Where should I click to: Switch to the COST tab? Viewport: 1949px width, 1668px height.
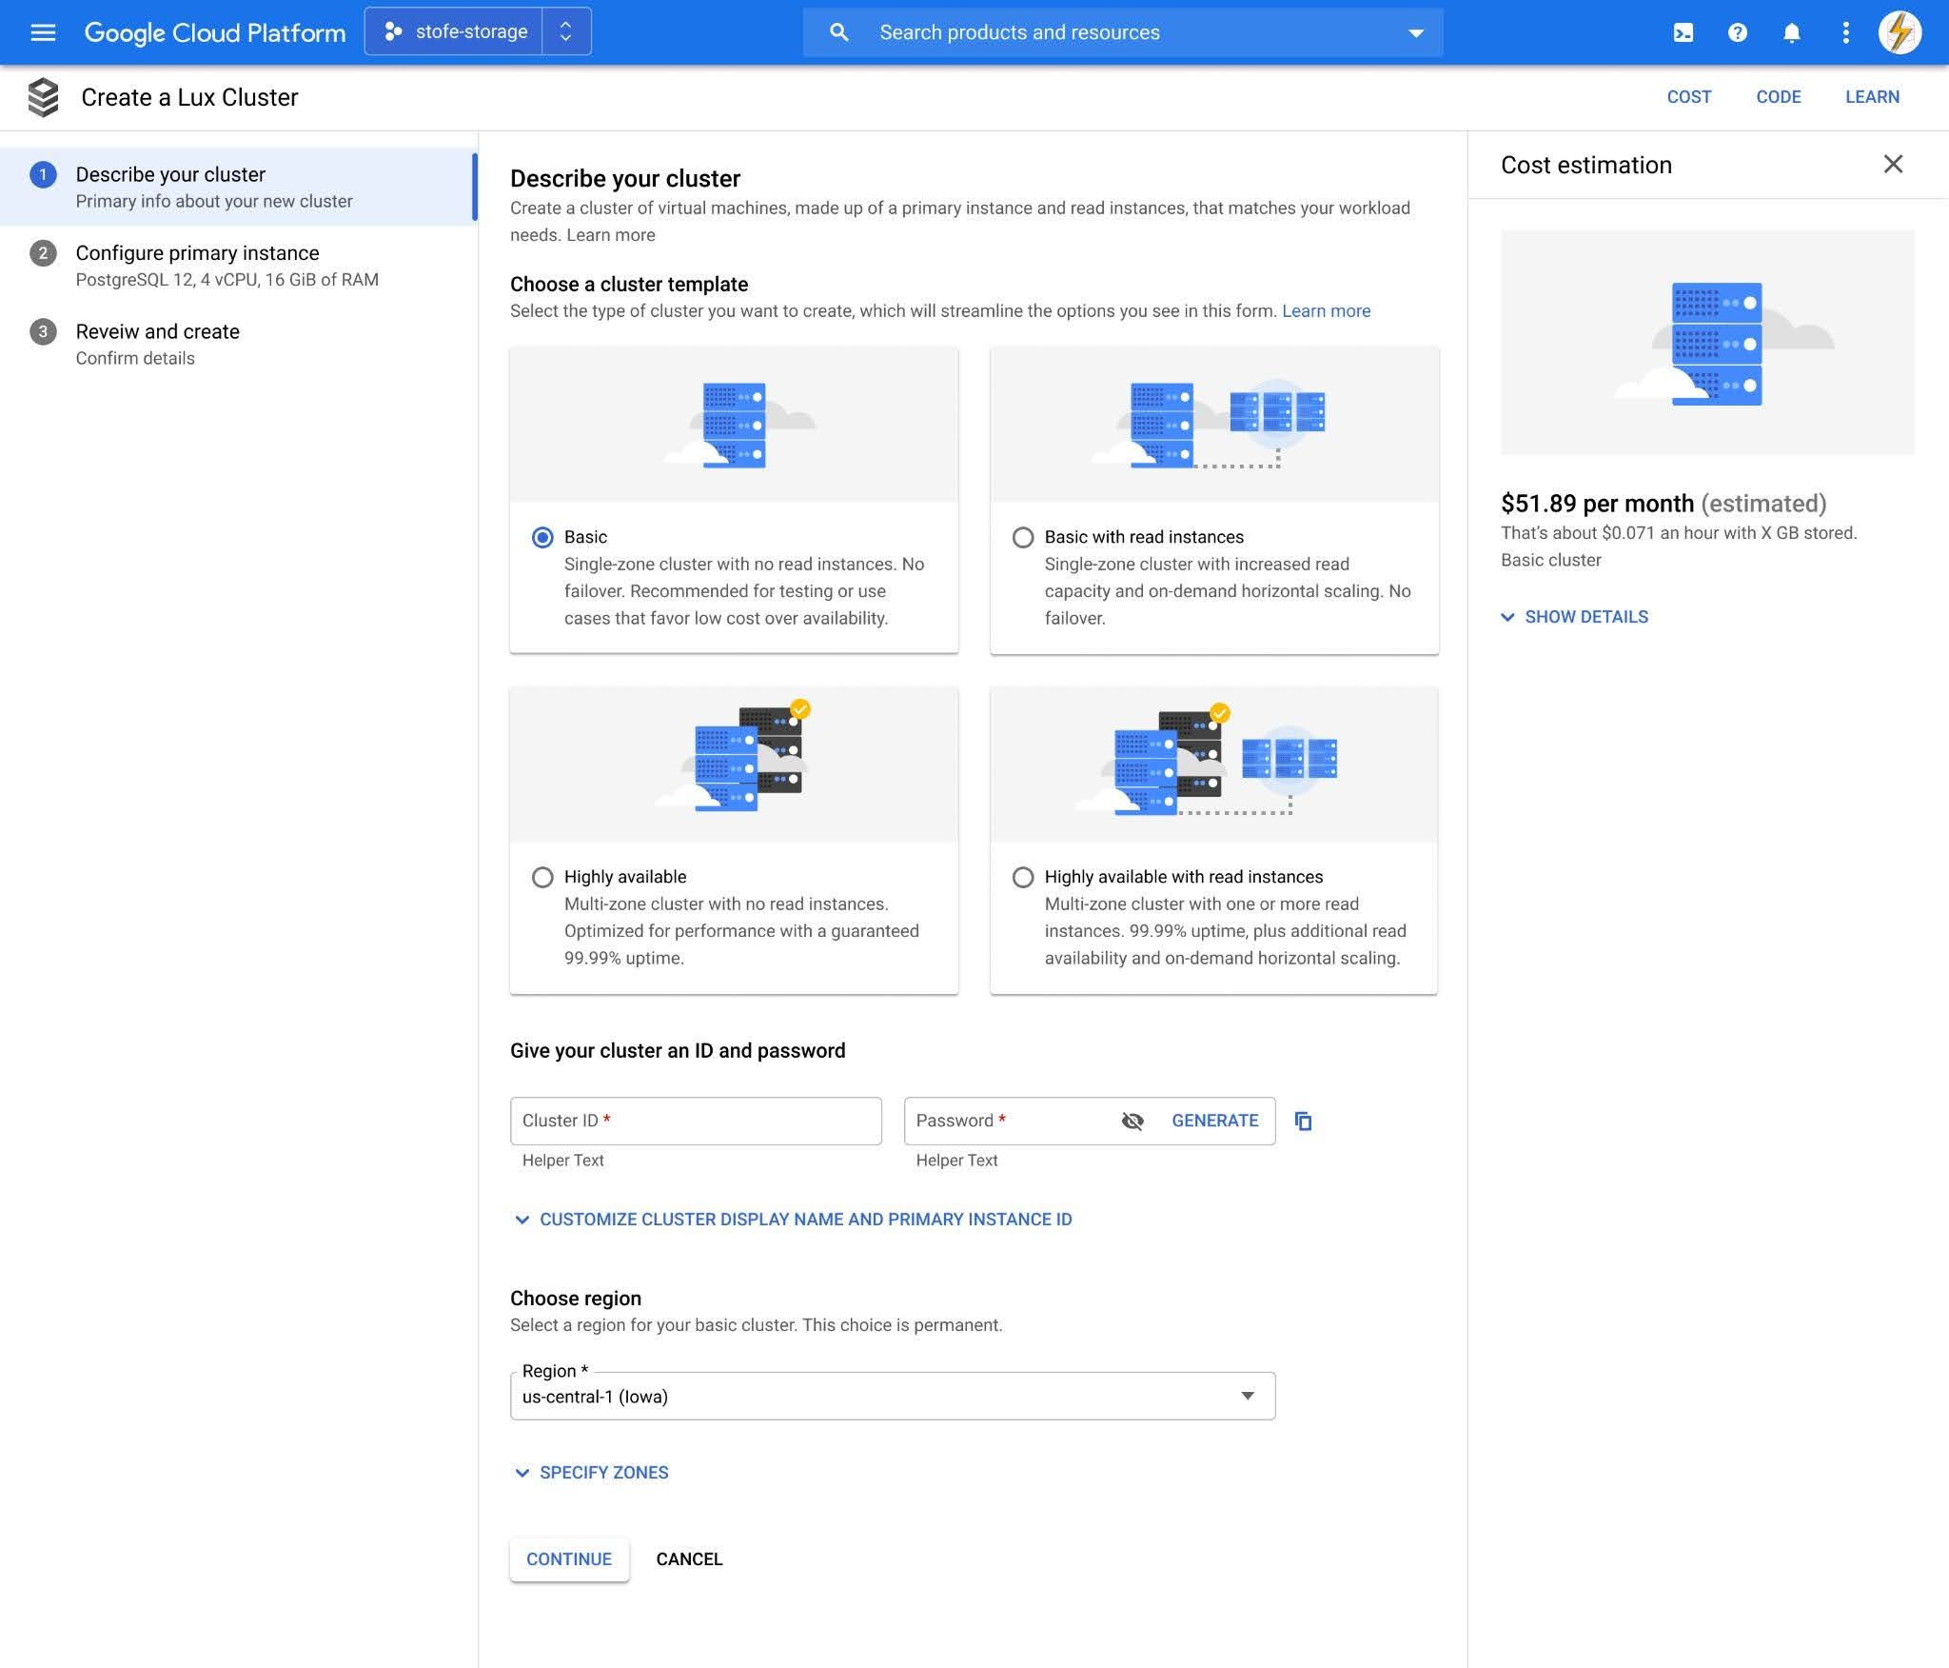point(1689,97)
